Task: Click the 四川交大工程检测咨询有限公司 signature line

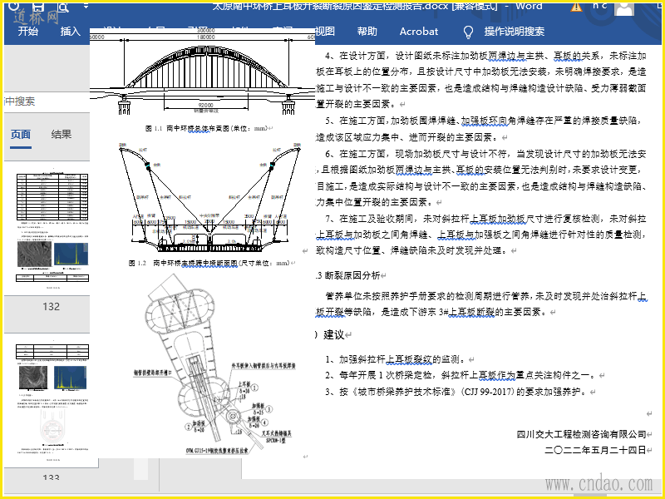Action: tap(580, 434)
